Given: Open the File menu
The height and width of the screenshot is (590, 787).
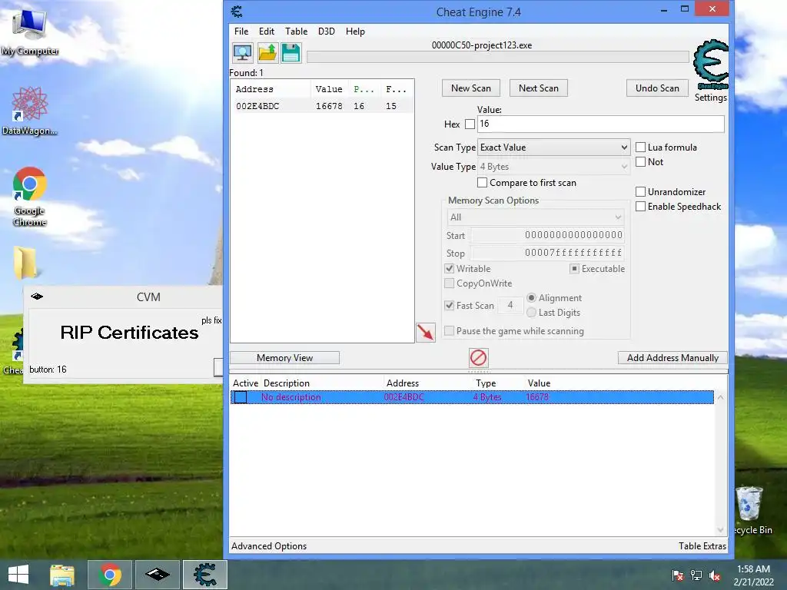Looking at the screenshot, I should pos(241,31).
